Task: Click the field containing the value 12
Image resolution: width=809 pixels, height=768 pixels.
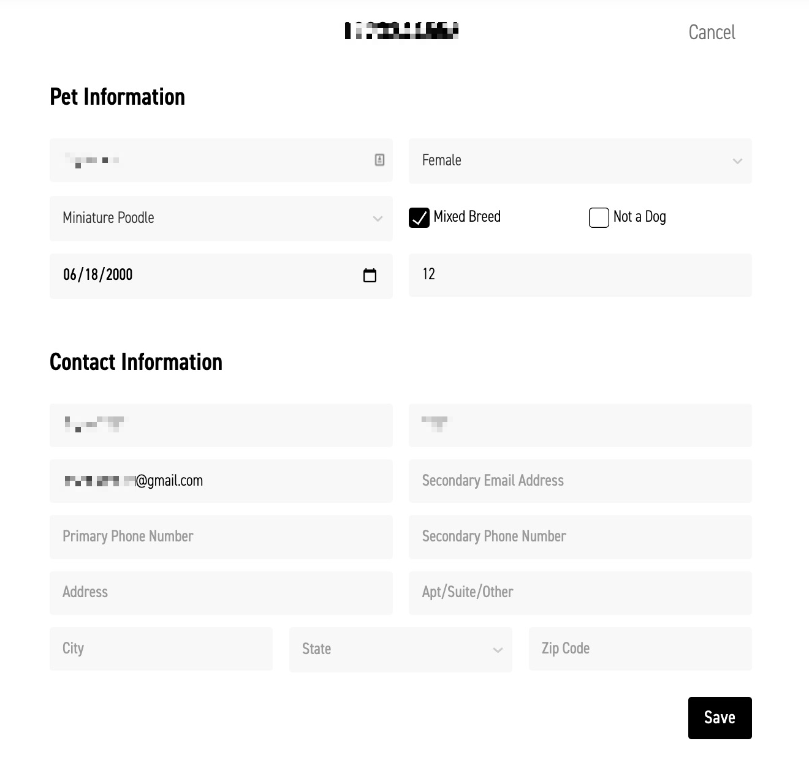Action: 580,275
